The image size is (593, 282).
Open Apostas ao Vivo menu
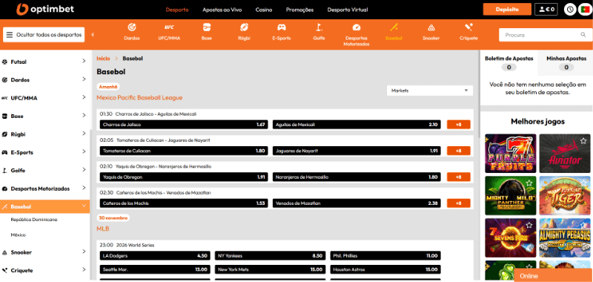pyautogui.click(x=222, y=10)
